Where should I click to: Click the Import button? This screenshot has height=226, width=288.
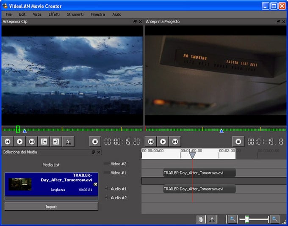tap(51, 206)
